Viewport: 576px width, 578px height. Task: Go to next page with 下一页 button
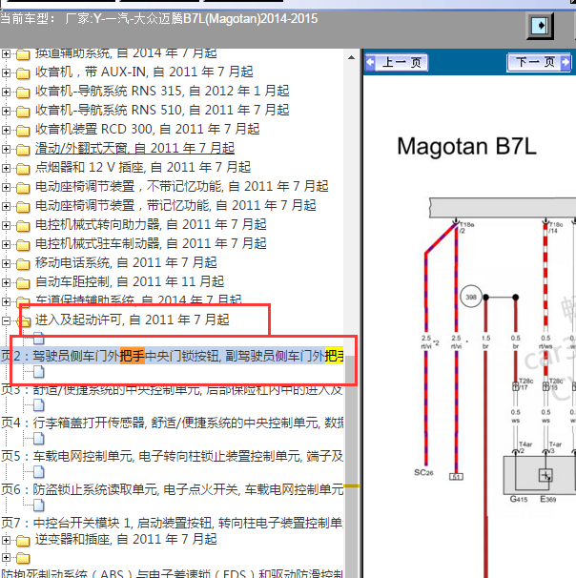tap(540, 62)
